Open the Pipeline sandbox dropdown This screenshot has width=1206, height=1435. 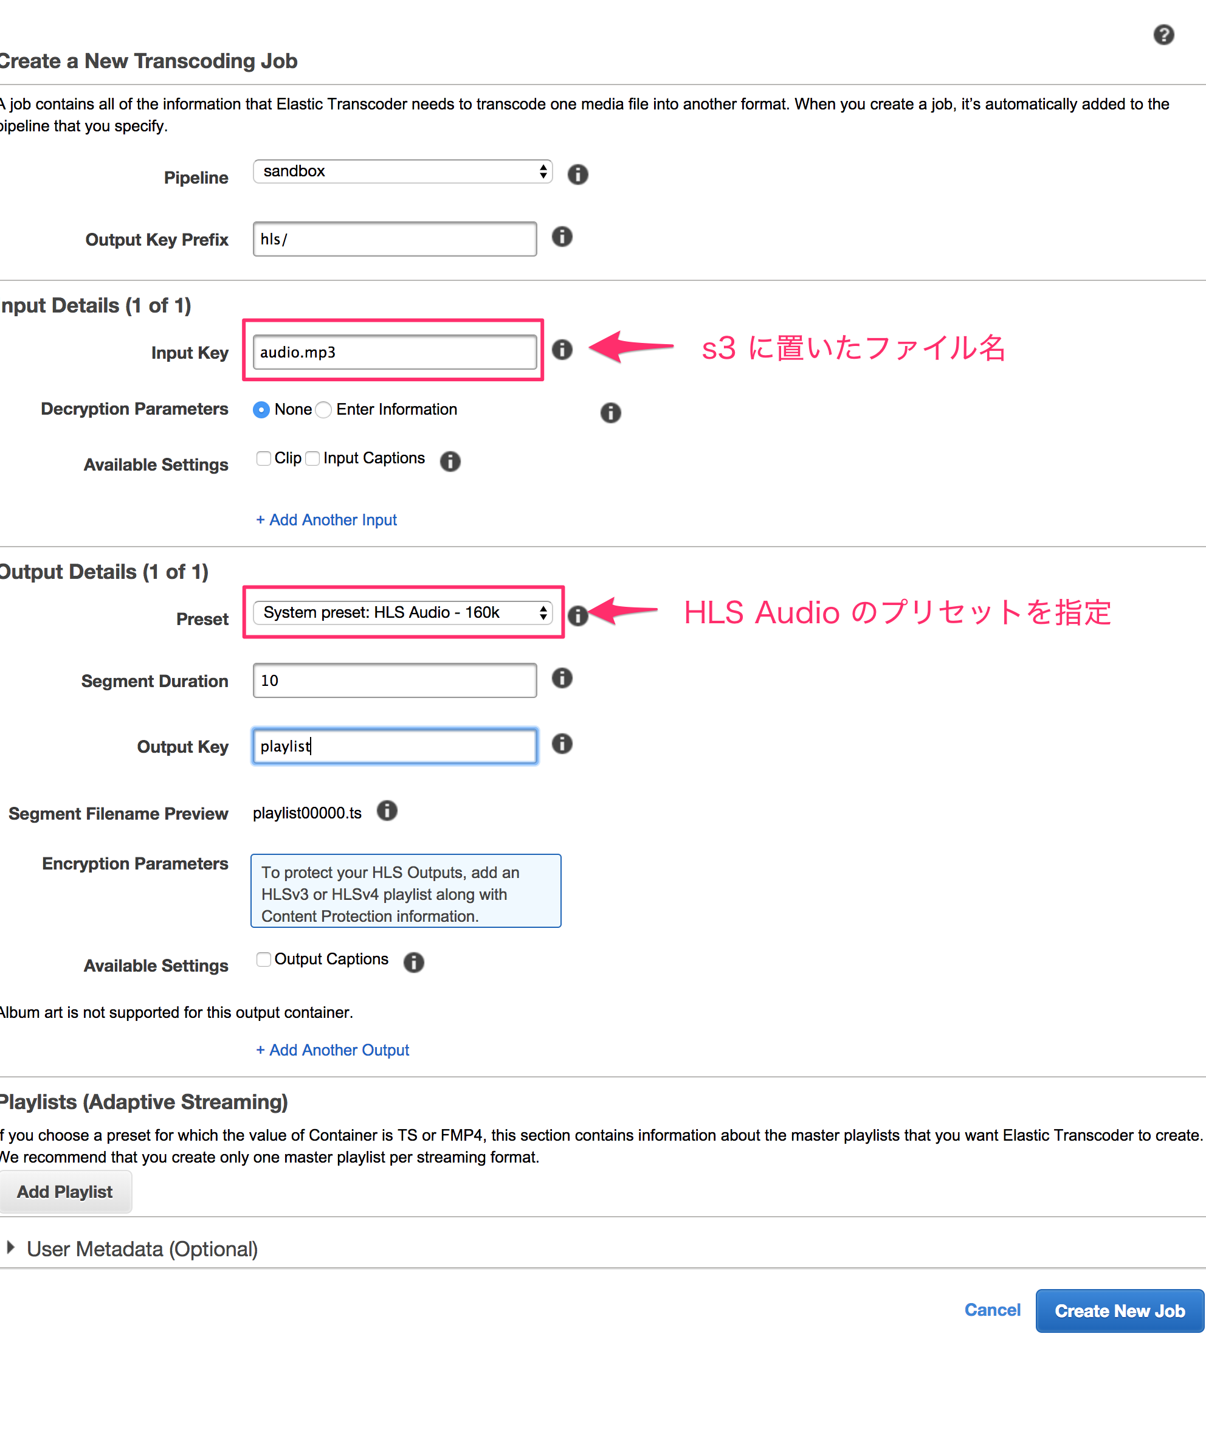point(402,171)
